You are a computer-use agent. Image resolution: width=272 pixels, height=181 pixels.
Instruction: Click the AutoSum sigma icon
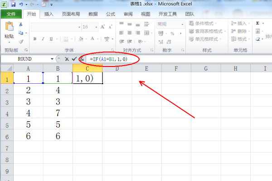pos(258,23)
